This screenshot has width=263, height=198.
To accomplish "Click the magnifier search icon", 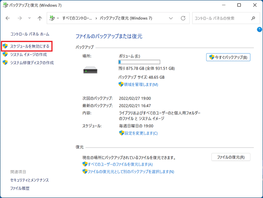I will pos(253,18).
